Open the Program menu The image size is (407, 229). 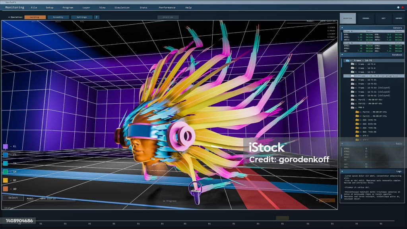click(68, 8)
